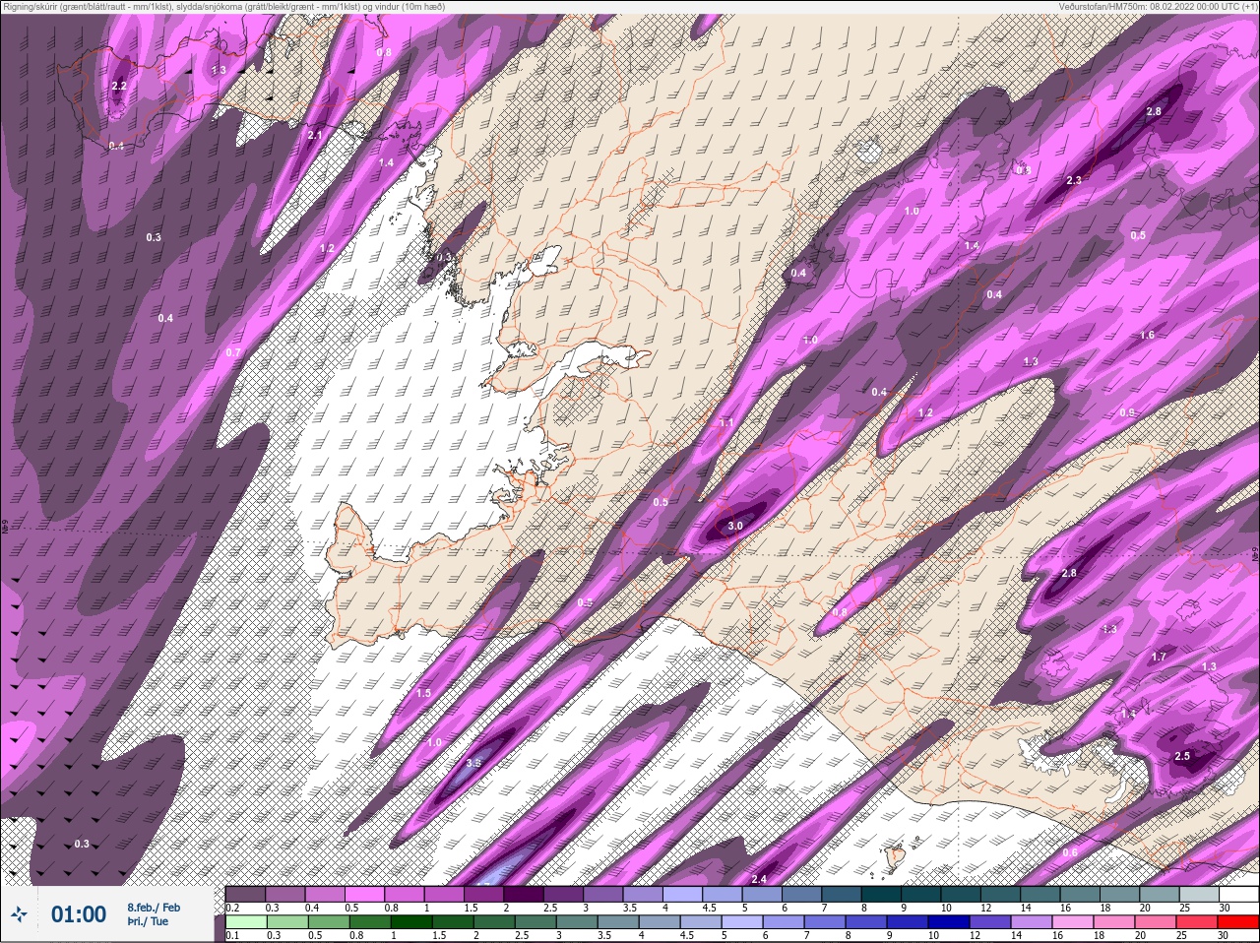The height and width of the screenshot is (943, 1260).
Task: Click the 2.4 precipitation value on map
Action: (759, 879)
